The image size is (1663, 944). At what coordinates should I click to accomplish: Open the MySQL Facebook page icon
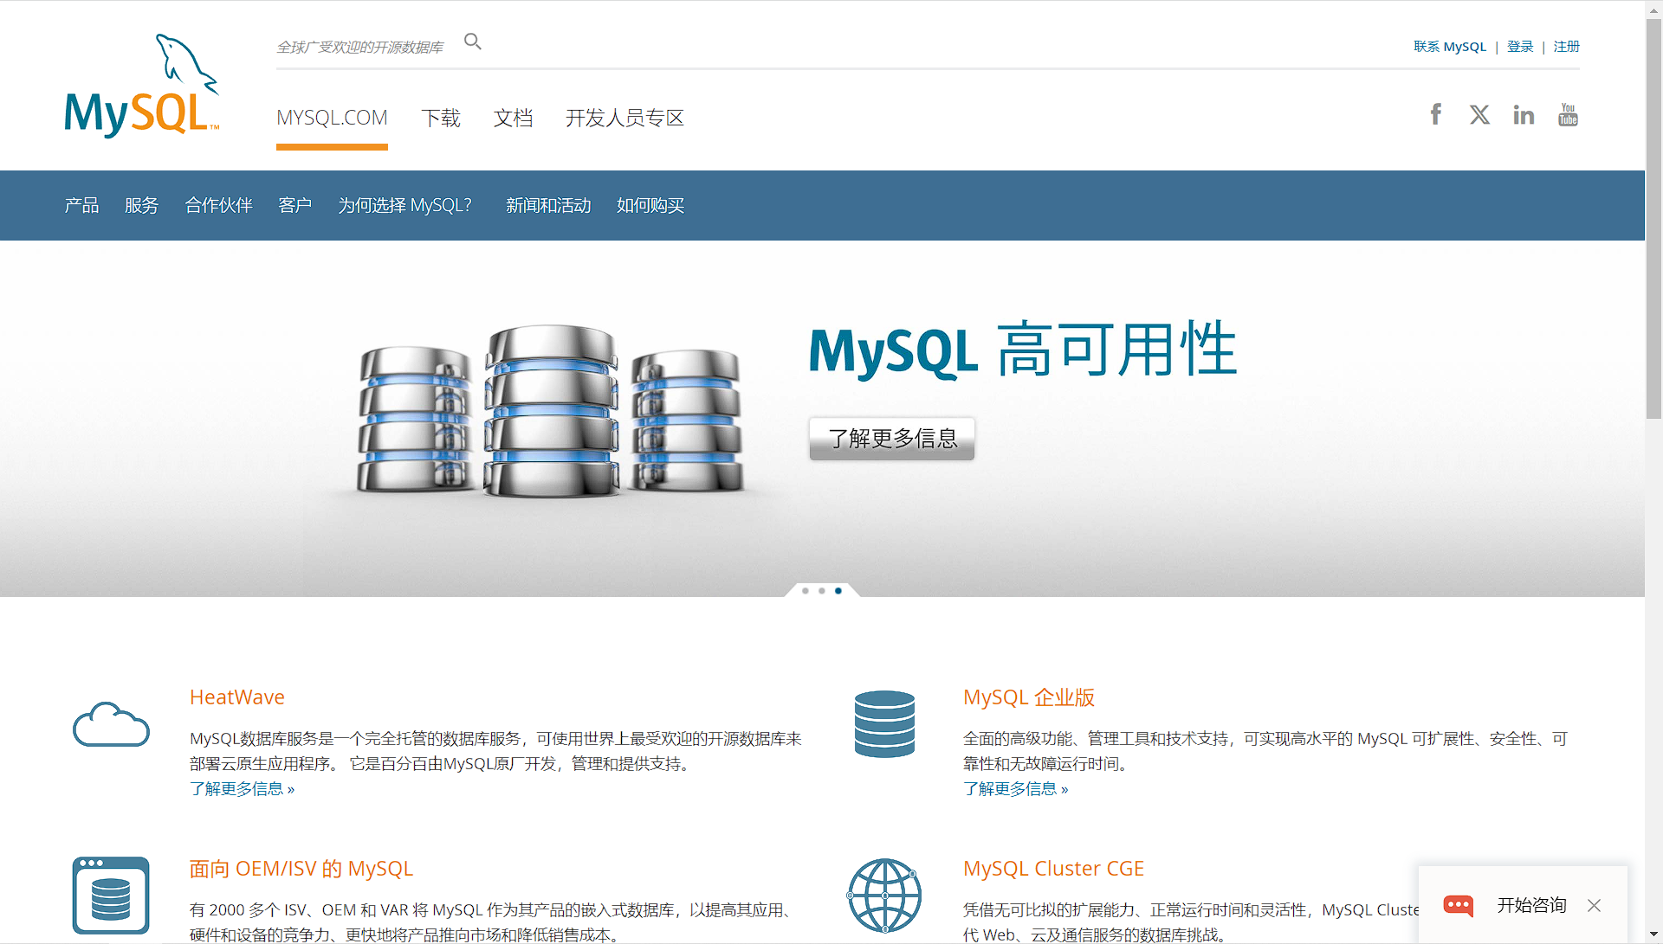[1436, 114]
